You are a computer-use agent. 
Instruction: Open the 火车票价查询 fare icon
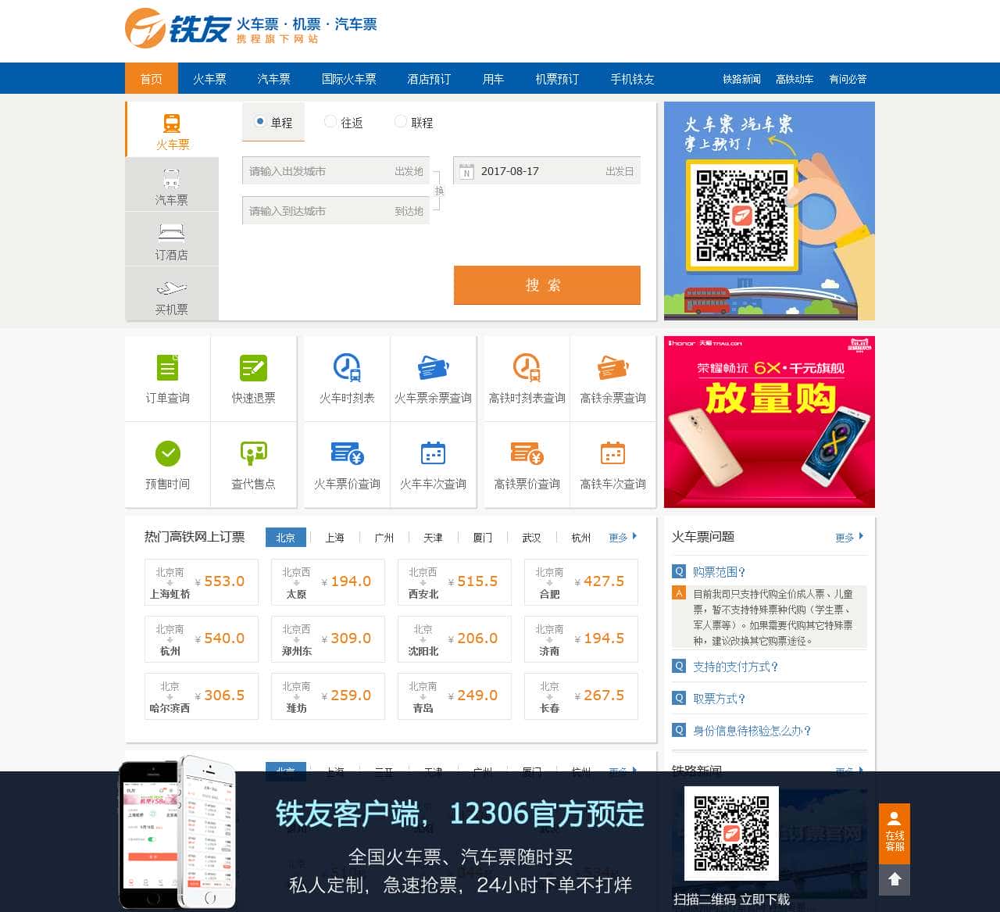[347, 453]
